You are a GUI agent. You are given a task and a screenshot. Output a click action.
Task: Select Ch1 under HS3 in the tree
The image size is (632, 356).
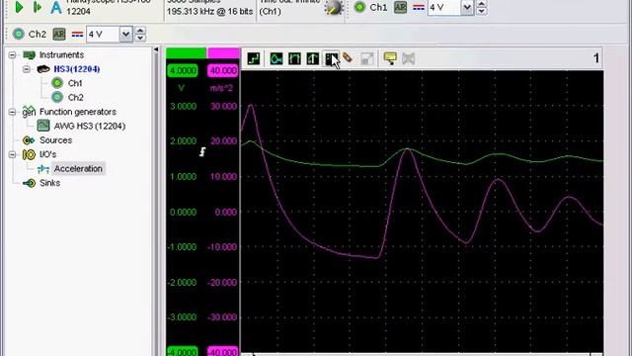(75, 83)
